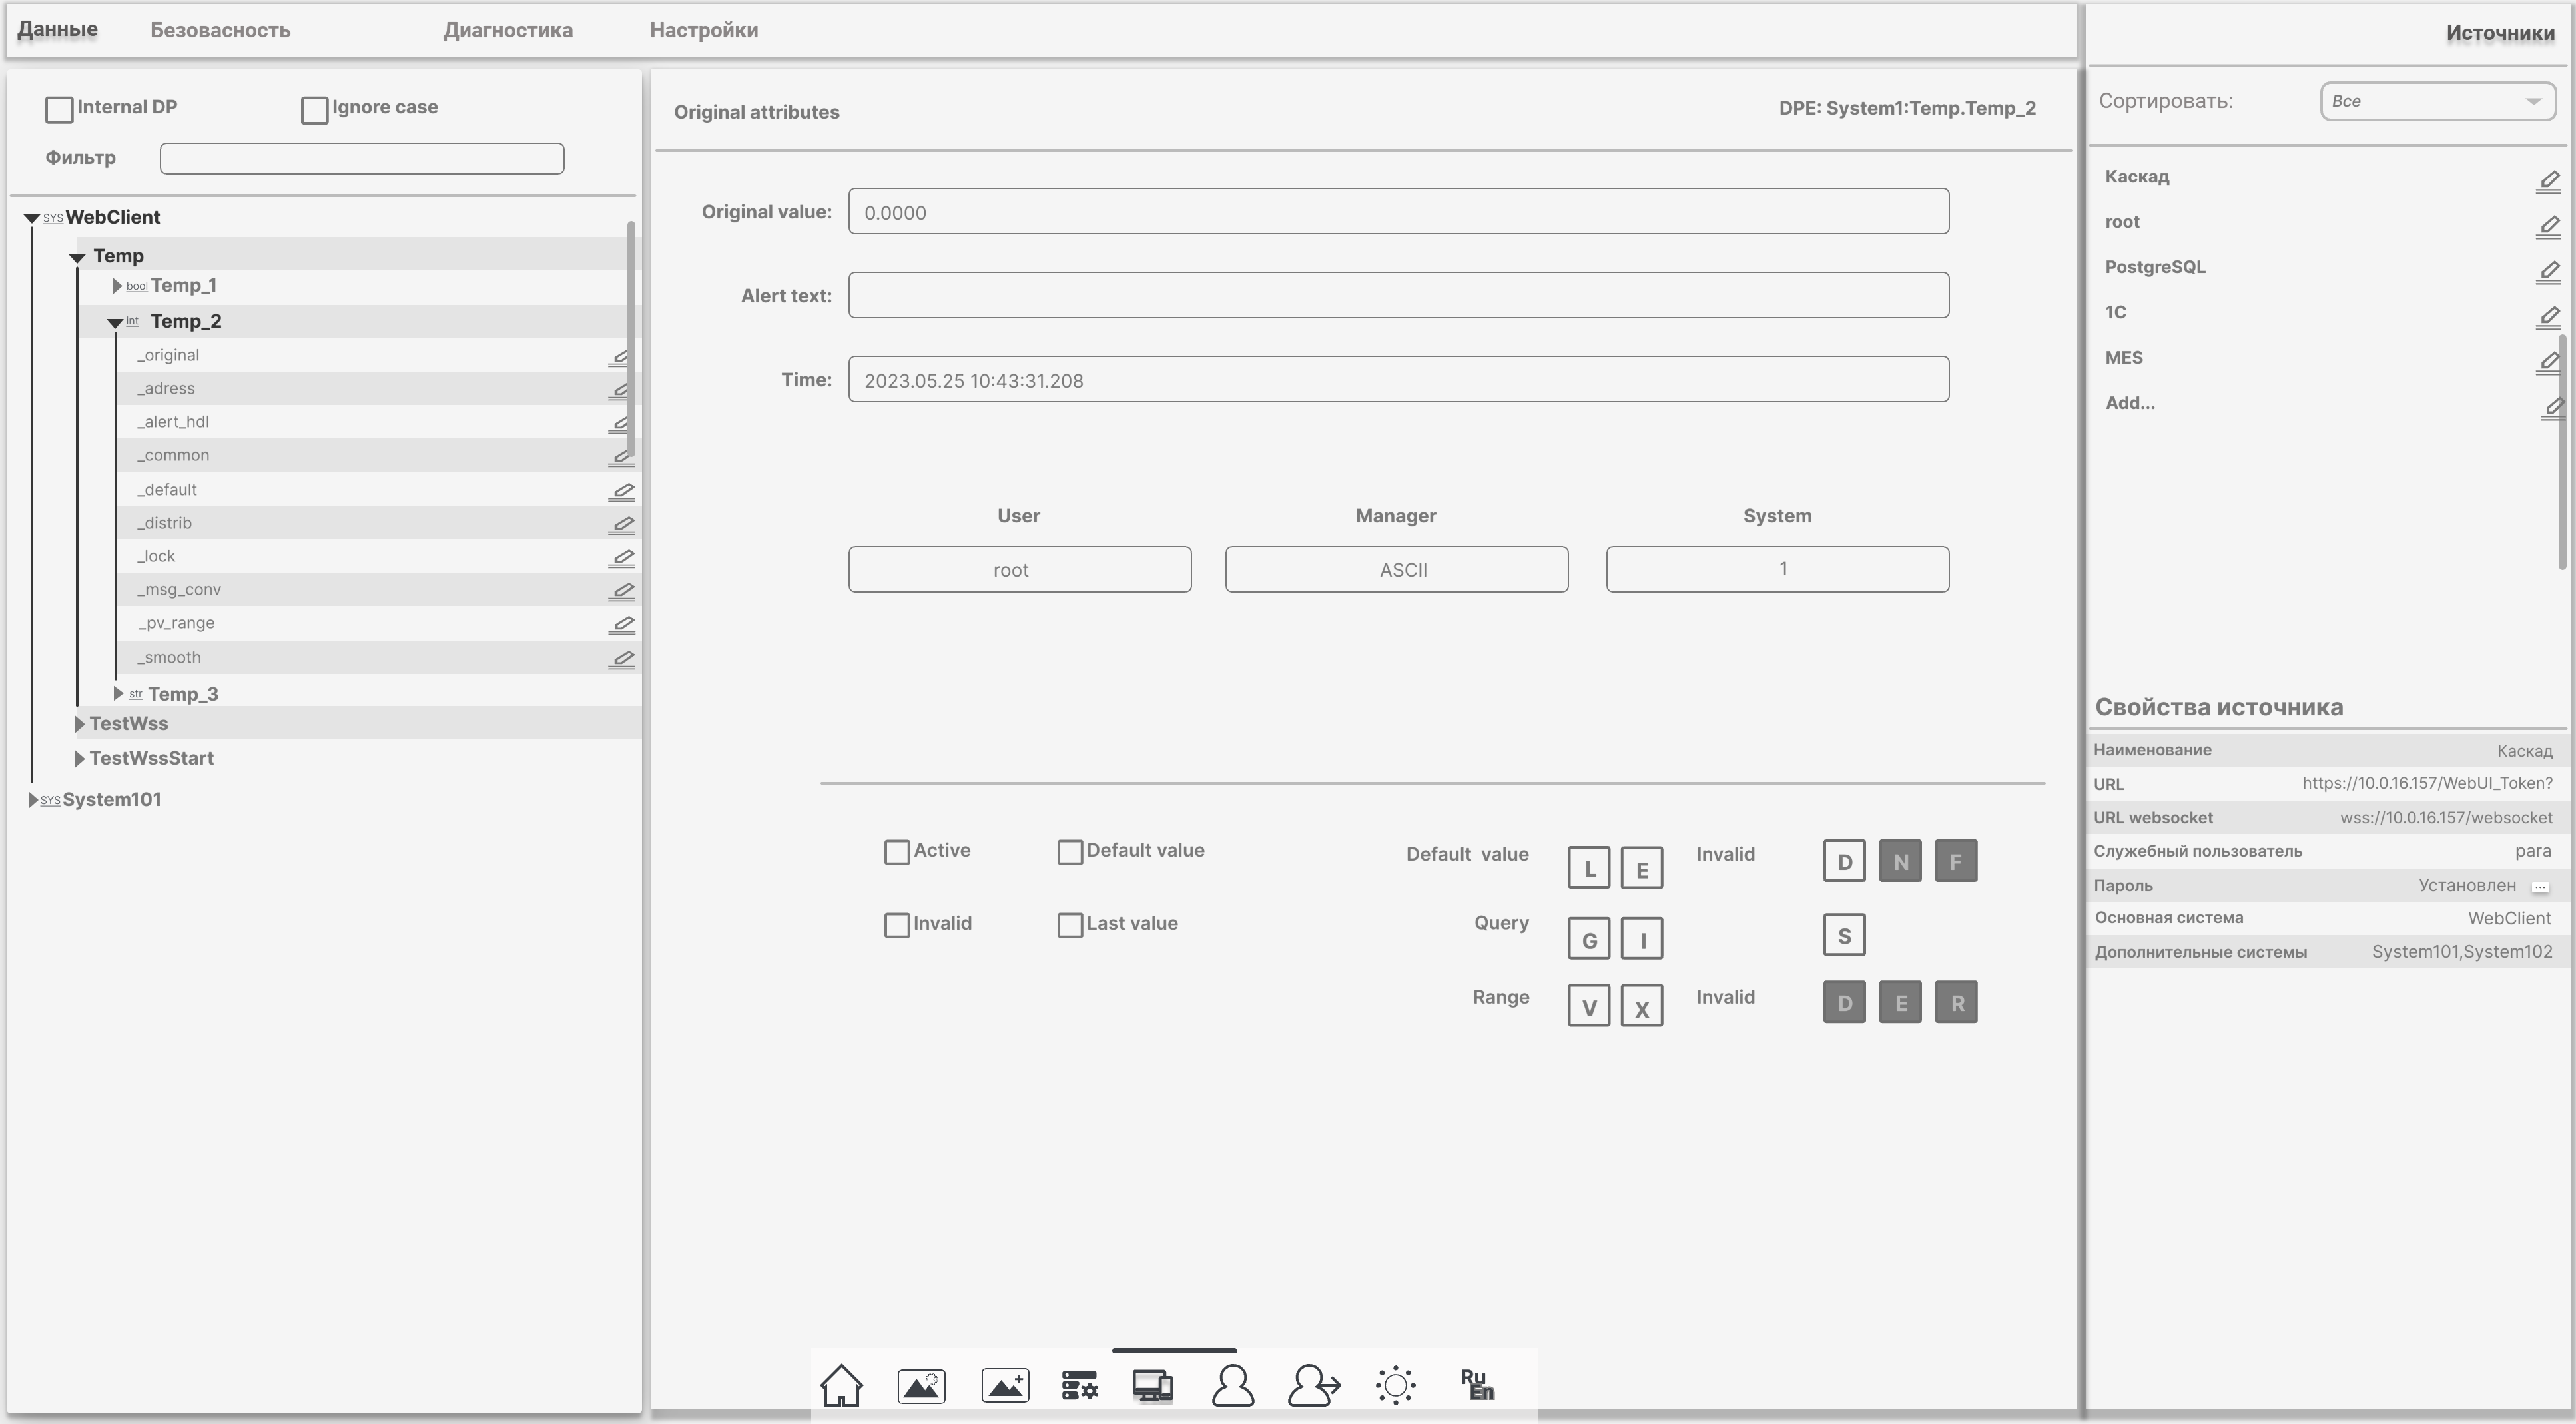Click the Original value field
The image size is (2576, 1424).
pyautogui.click(x=1398, y=211)
